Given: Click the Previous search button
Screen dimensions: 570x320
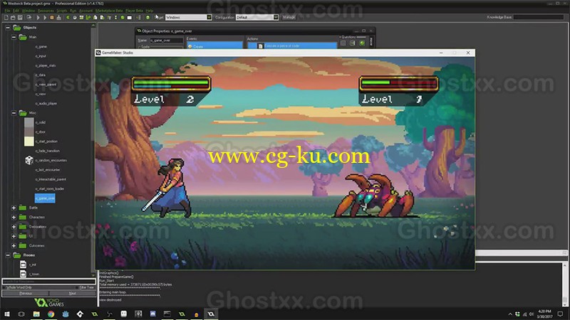Looking at the screenshot, I should (26, 293).
